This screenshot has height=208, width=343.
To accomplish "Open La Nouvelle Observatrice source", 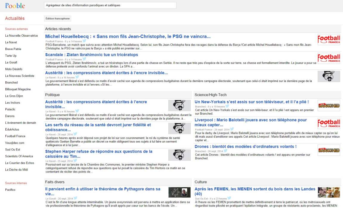I will coord(21,36).
